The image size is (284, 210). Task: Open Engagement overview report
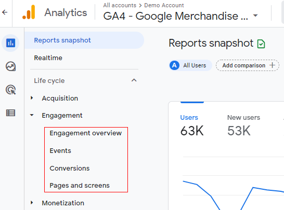click(85, 133)
